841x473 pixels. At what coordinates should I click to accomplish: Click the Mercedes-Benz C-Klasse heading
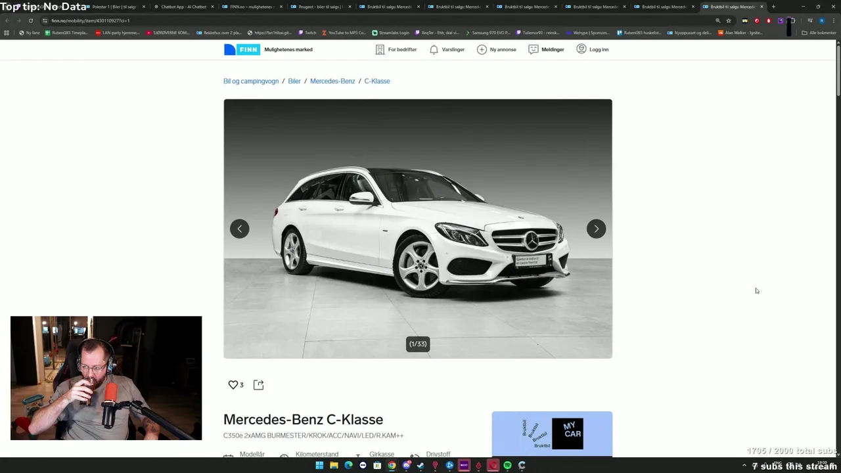click(x=303, y=419)
